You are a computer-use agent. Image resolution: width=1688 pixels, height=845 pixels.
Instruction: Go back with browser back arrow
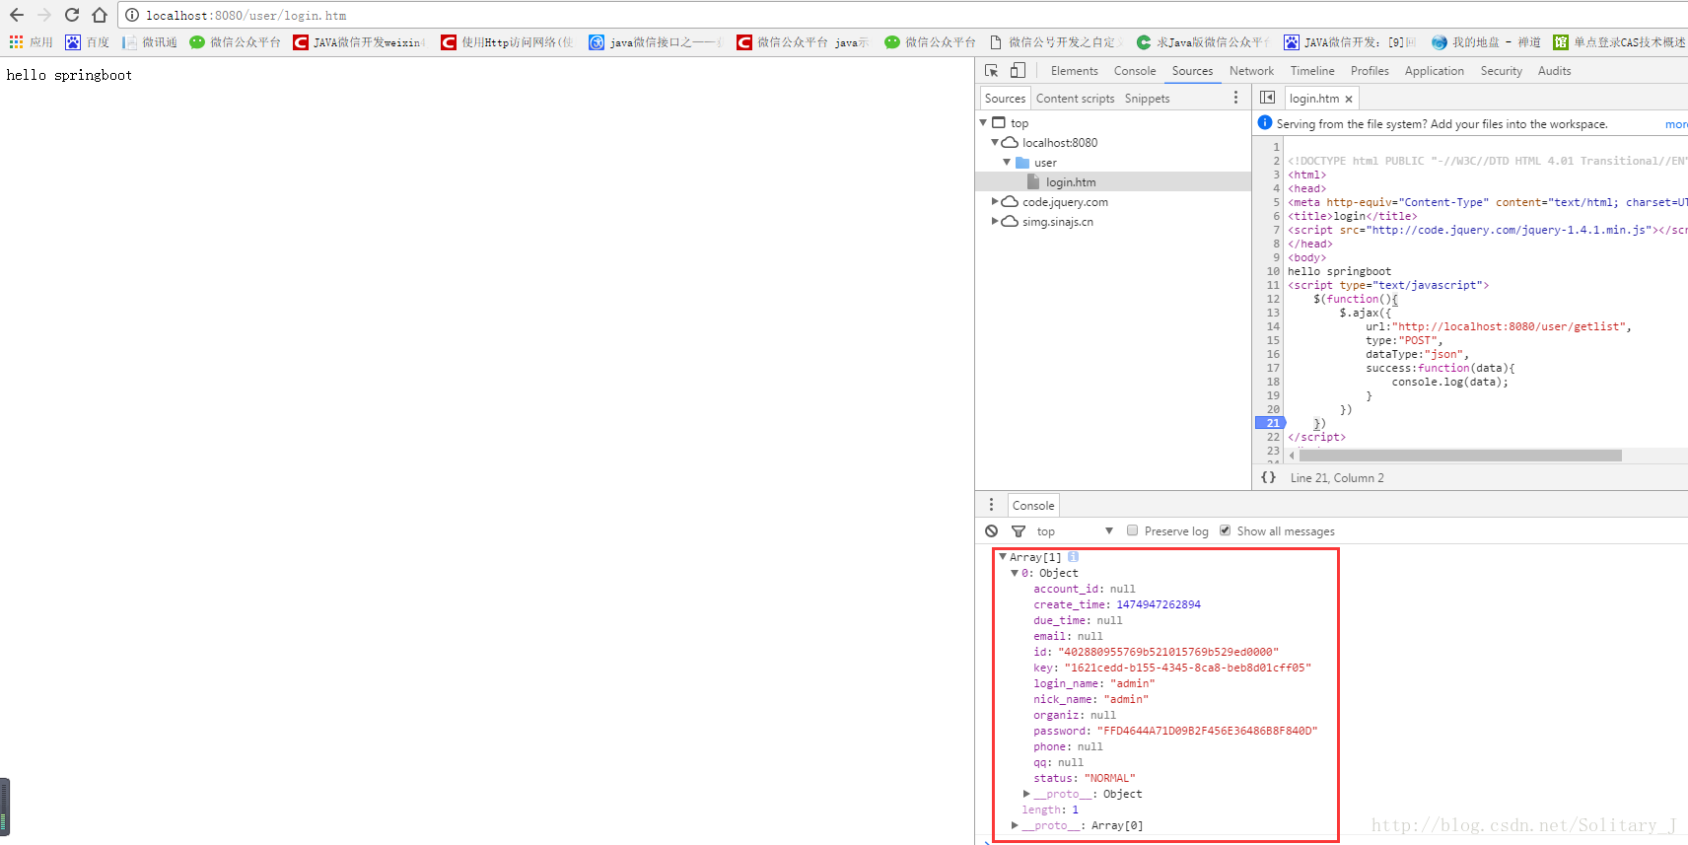(x=17, y=15)
